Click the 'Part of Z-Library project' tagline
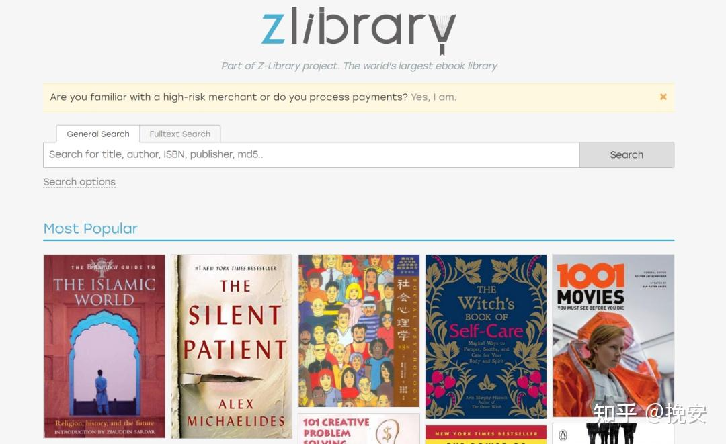Viewport: 726px width, 444px height. (359, 66)
